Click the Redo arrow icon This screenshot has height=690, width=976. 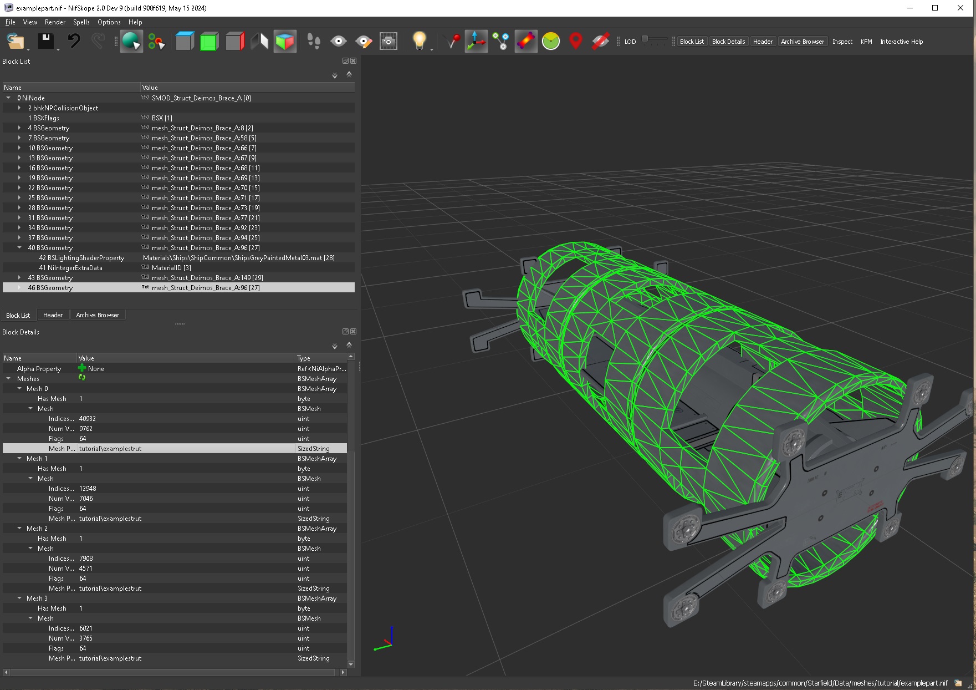(98, 42)
